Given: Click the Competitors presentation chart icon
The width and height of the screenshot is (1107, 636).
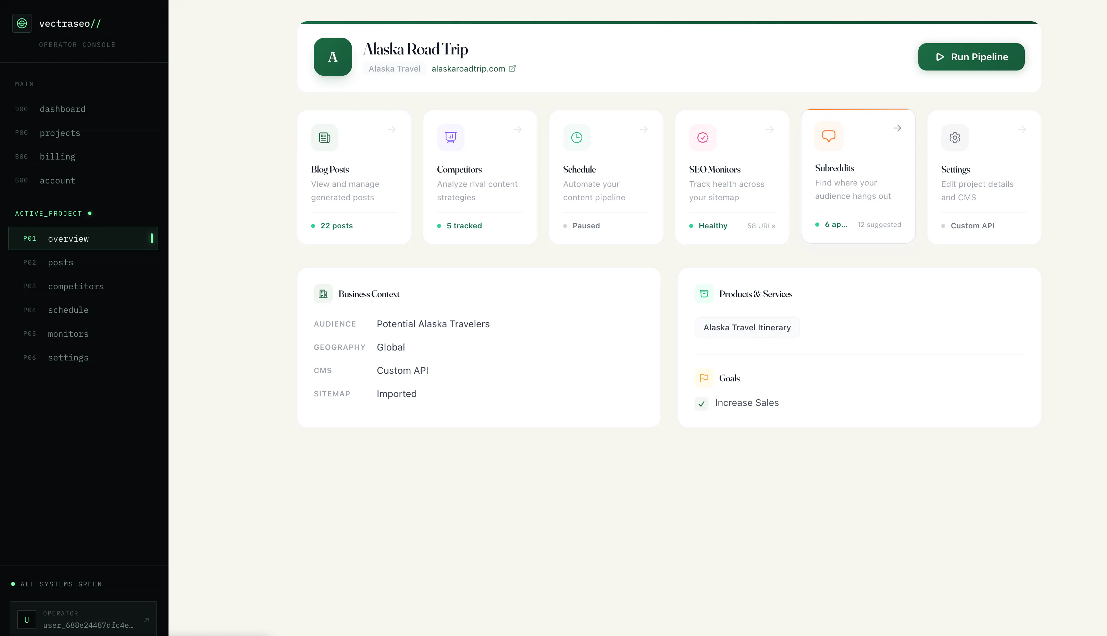Looking at the screenshot, I should tap(451, 138).
